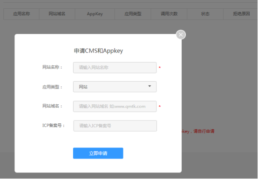Open the 应用类型 dropdown showing 网站
The height and width of the screenshot is (179, 258).
coord(115,87)
